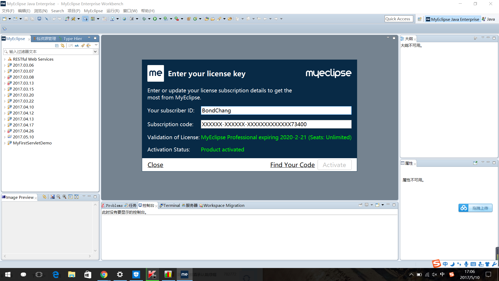Click the Debug bug icon in toolbar
The image size is (499, 281).
[x=144, y=19]
